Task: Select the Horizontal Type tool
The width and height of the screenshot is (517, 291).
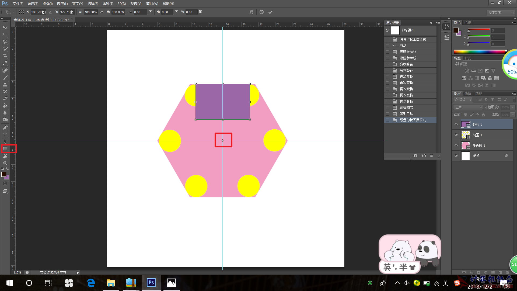Action: click(x=5, y=134)
